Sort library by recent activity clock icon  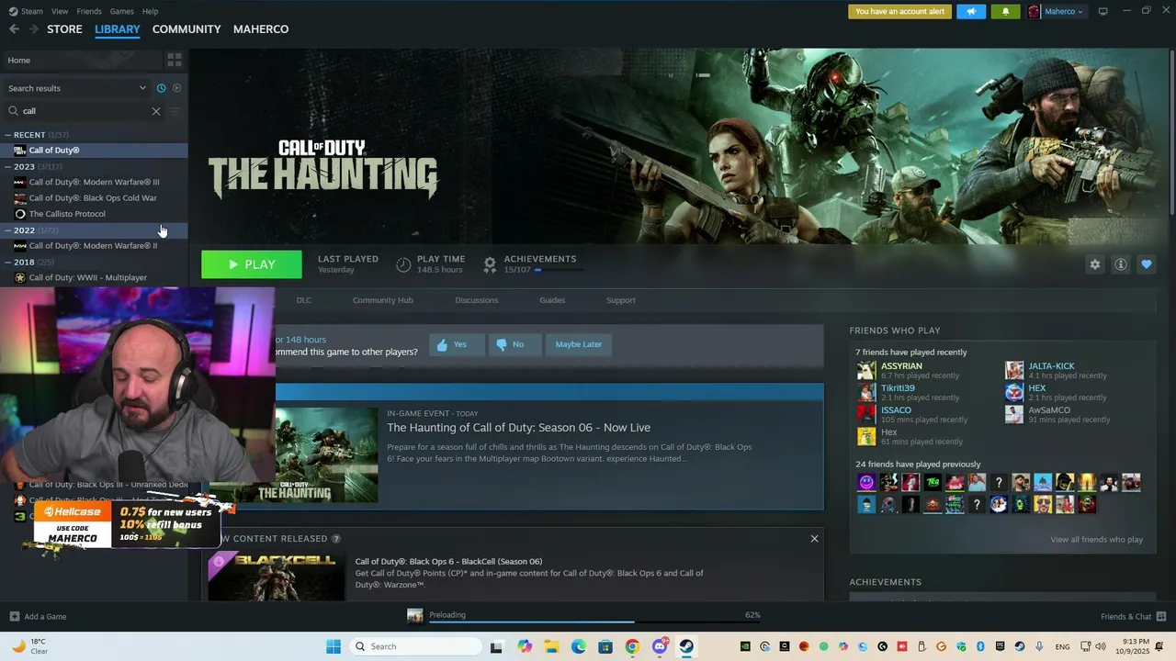coord(161,88)
